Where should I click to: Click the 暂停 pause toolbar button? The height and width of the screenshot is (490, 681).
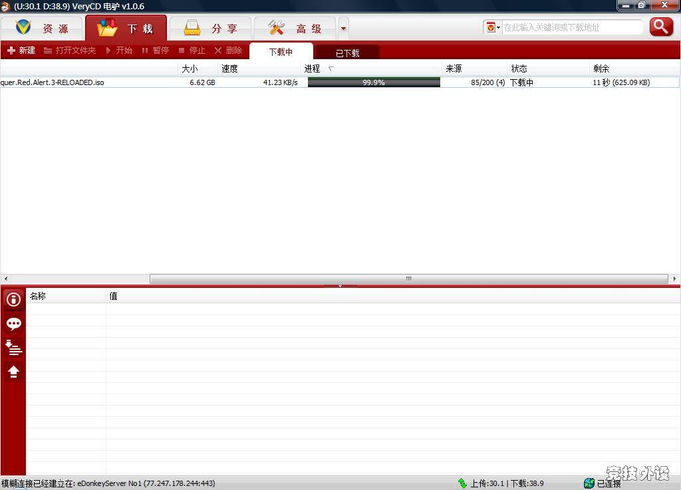pos(155,51)
